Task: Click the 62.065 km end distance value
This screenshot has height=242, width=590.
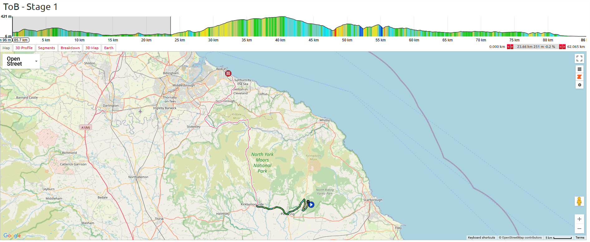Action: coord(576,47)
